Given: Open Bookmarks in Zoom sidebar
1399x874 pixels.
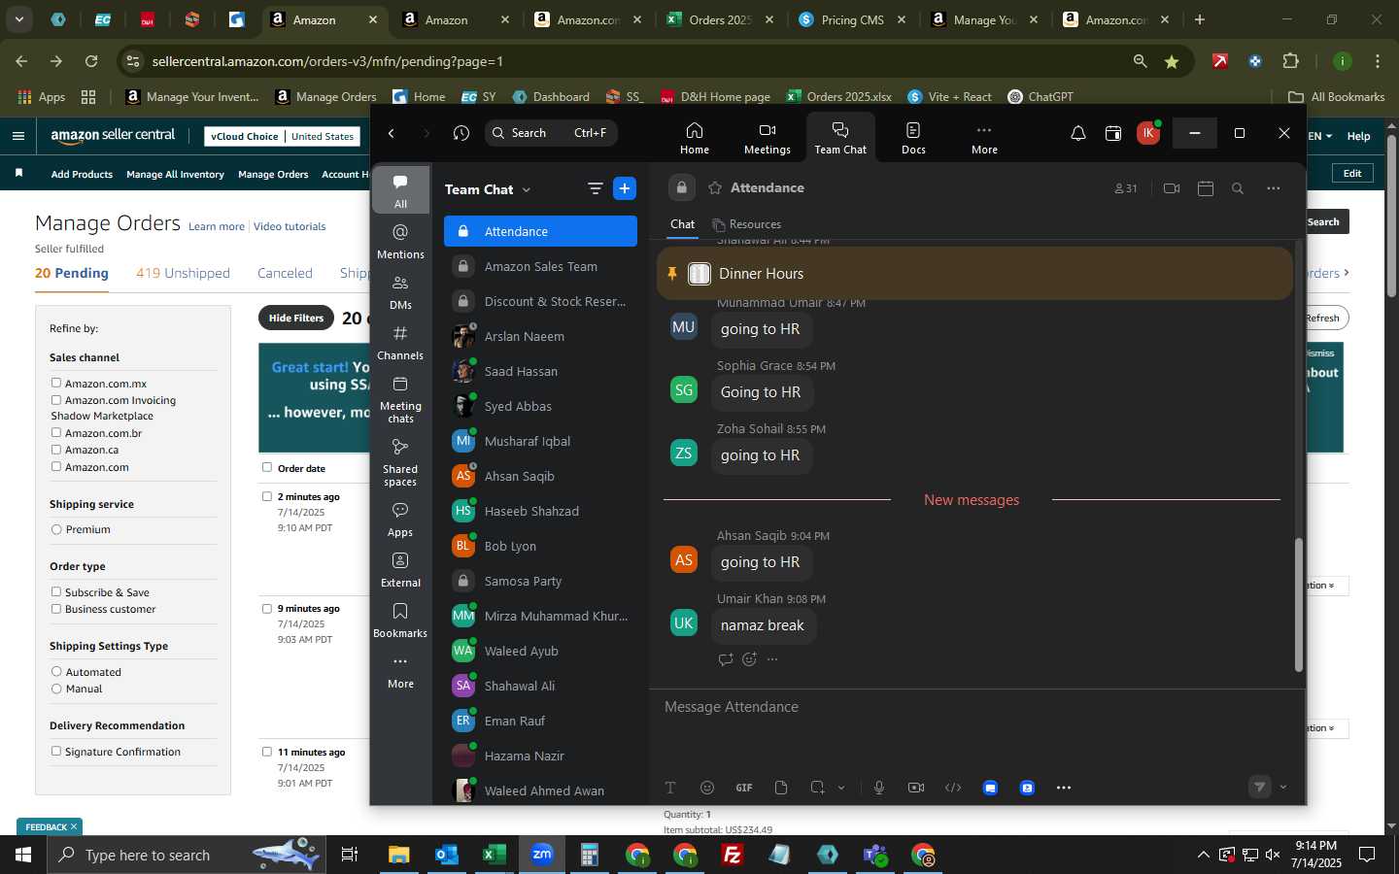Looking at the screenshot, I should point(400,620).
